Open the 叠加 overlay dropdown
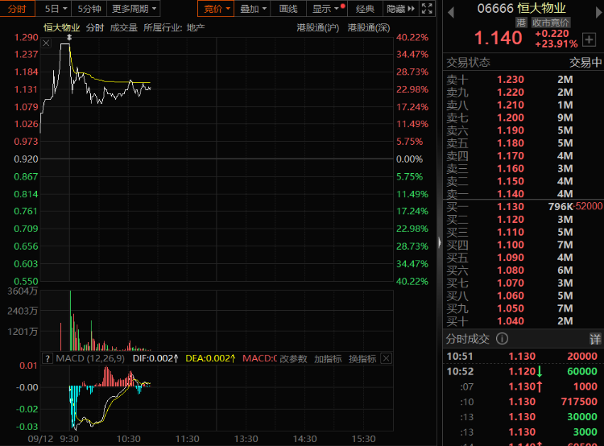The height and width of the screenshot is (446, 604). click(x=252, y=9)
